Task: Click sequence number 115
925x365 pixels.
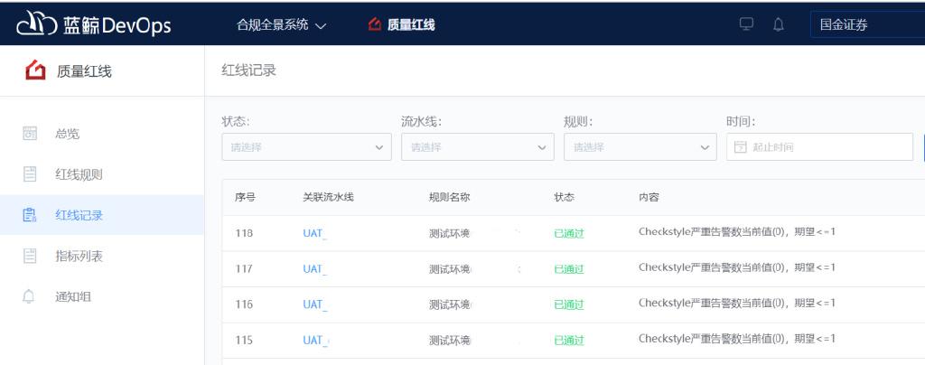Action: point(244,341)
